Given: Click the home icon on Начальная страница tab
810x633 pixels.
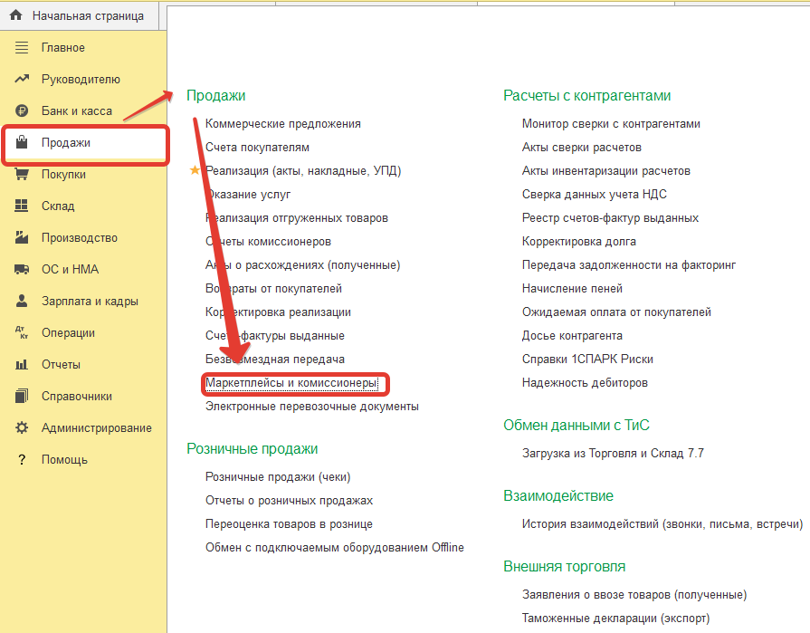Looking at the screenshot, I should 15,16.
